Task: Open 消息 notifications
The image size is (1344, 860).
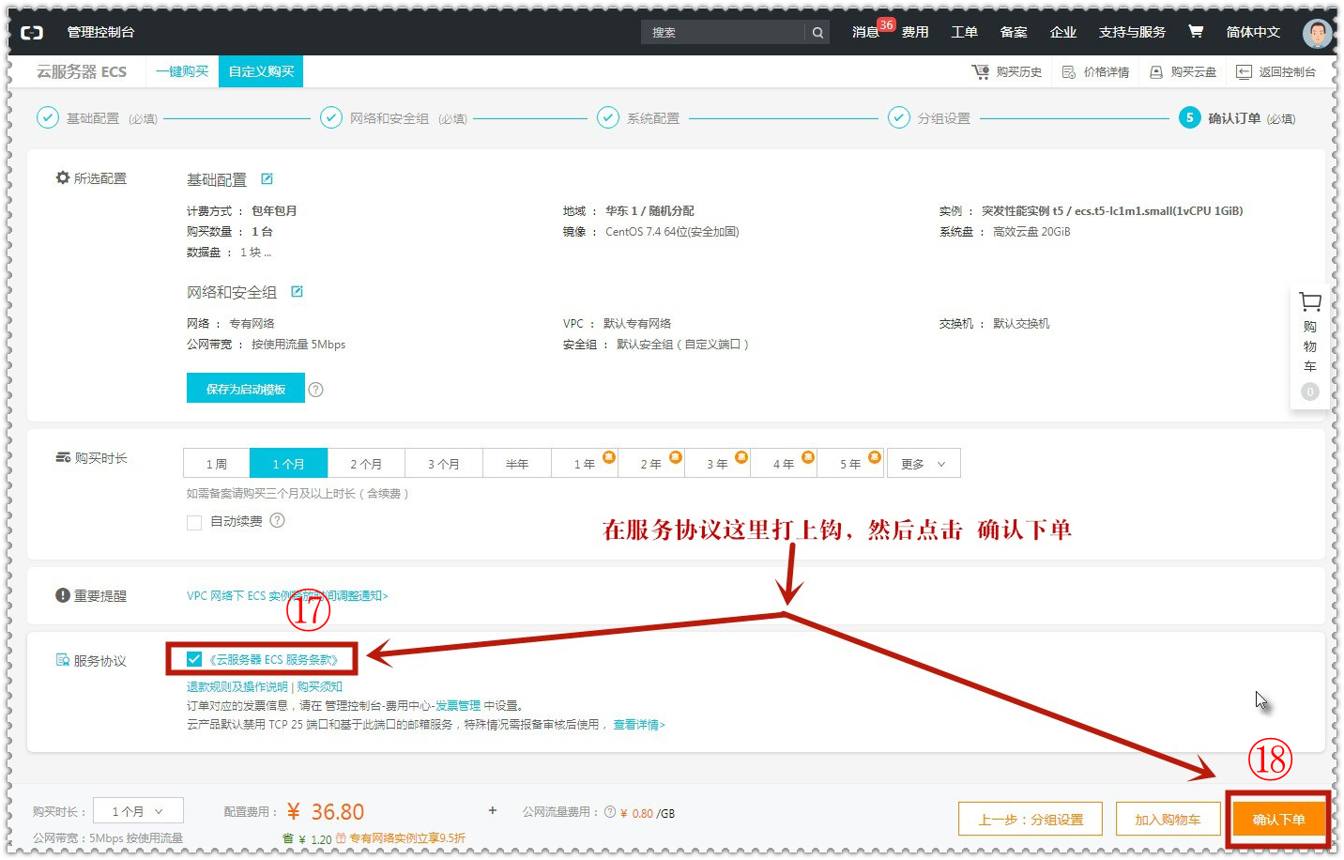Action: (x=864, y=32)
